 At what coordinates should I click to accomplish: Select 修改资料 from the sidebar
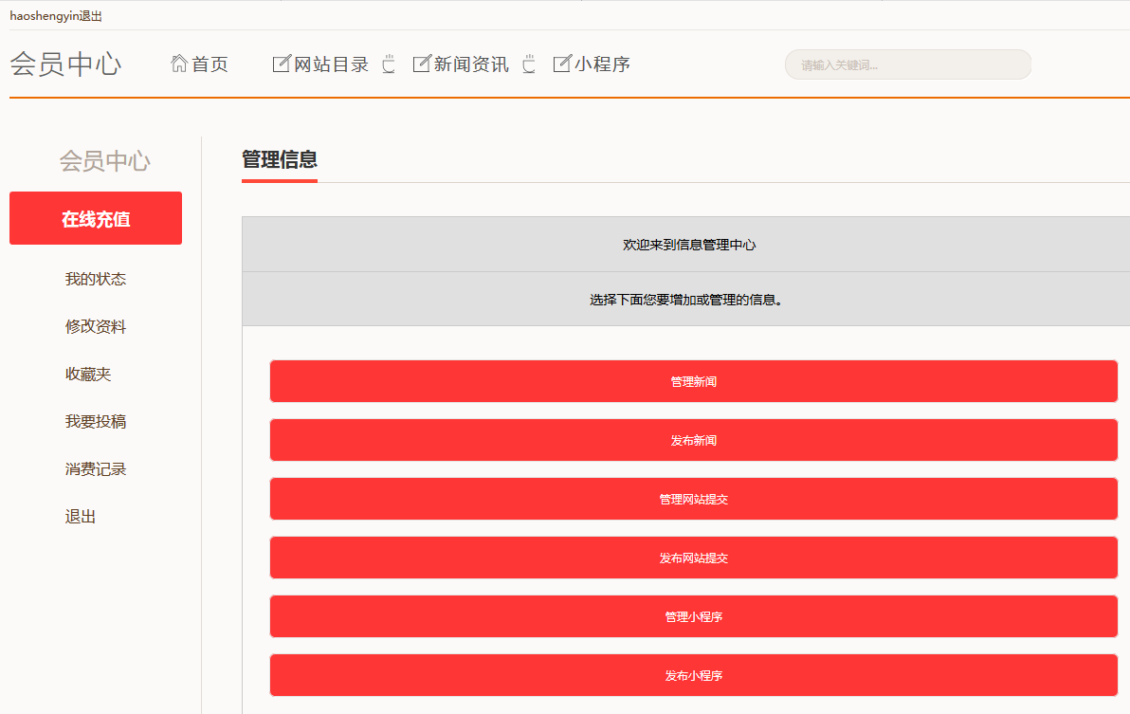click(x=96, y=326)
